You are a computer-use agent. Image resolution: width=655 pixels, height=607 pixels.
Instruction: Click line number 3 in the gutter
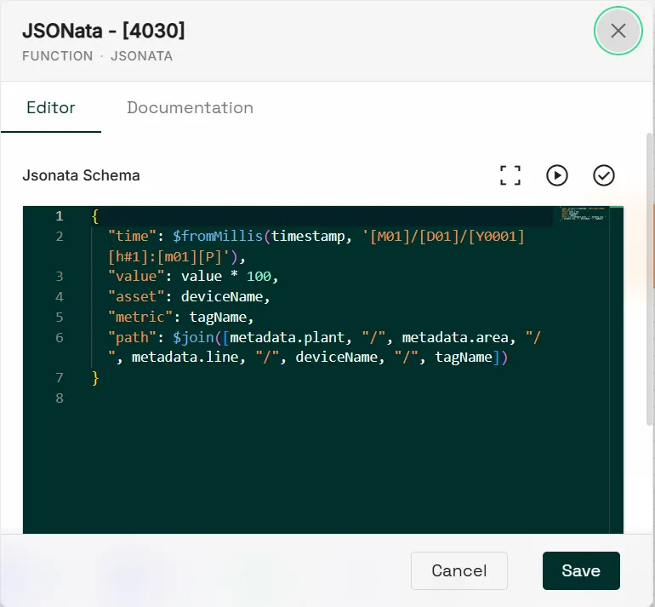click(60, 277)
